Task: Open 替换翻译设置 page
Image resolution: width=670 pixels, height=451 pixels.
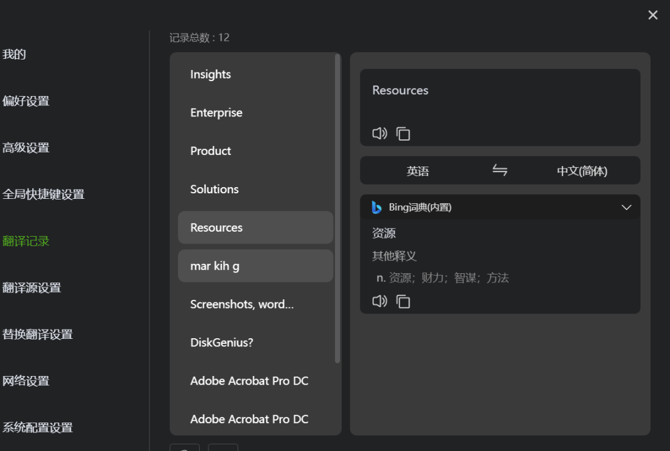Action: pos(38,334)
